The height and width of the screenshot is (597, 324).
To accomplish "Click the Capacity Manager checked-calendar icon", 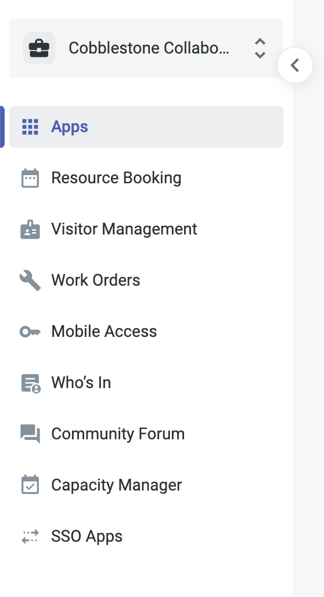I will [x=30, y=485].
